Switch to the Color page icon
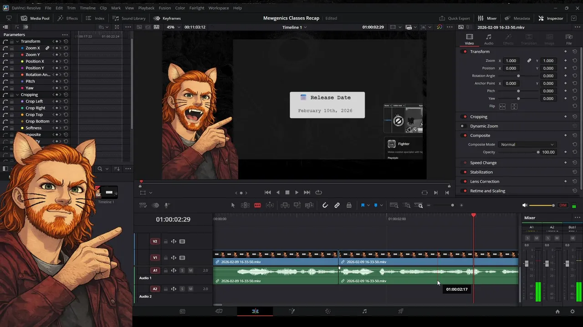This screenshot has width=583, height=327. (328, 311)
